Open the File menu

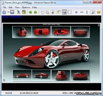point(4,7)
